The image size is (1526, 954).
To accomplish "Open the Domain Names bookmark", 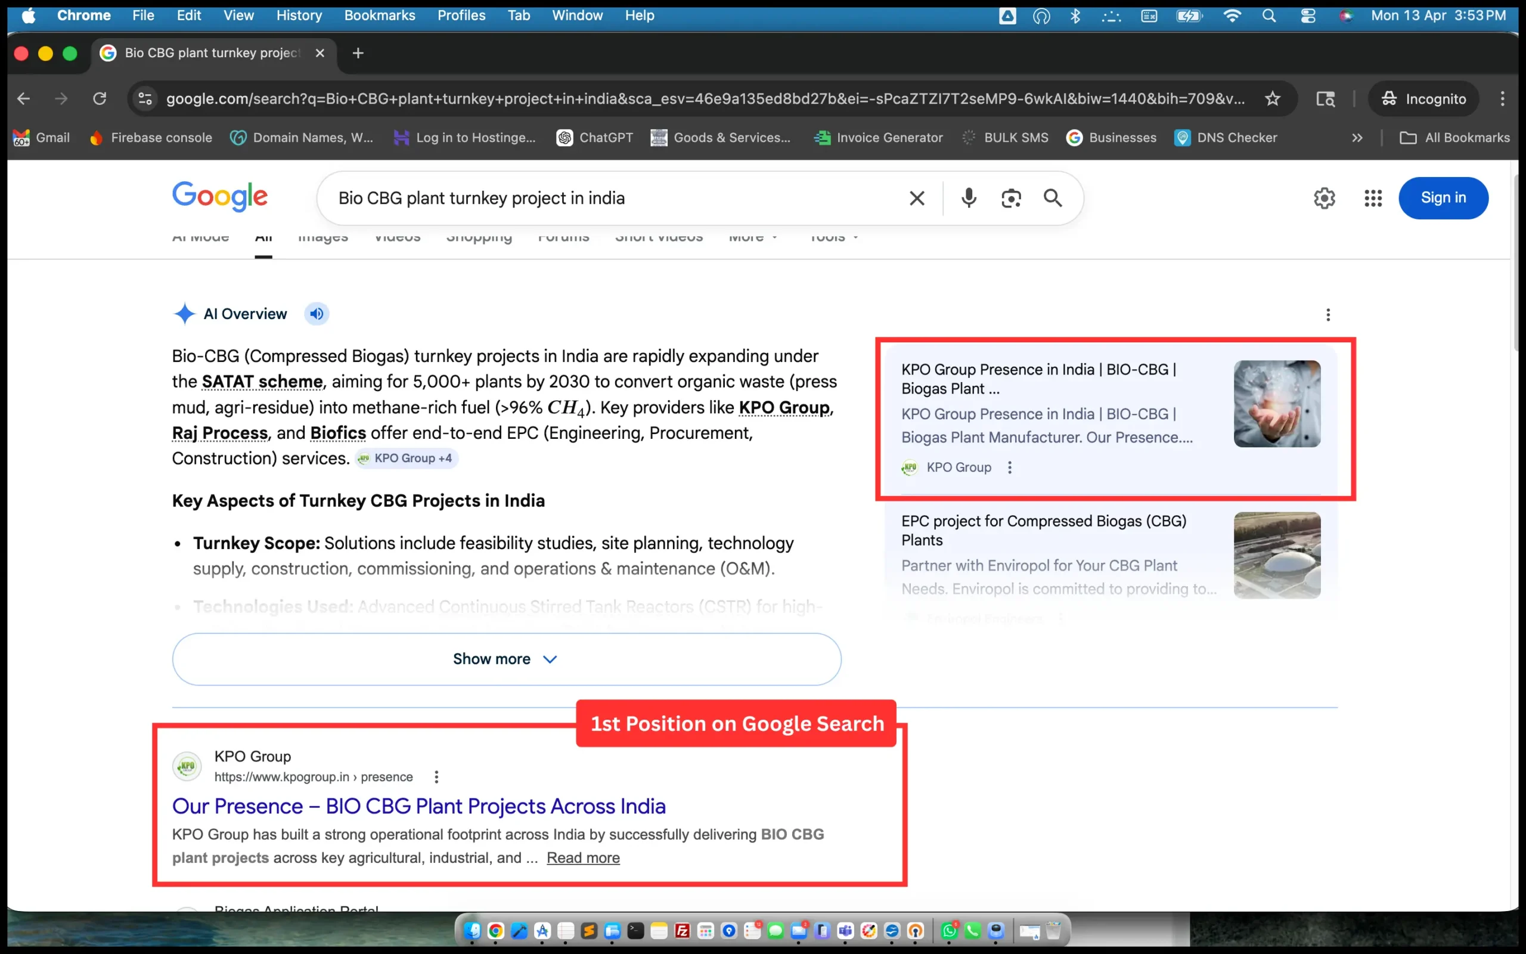I will tap(302, 138).
